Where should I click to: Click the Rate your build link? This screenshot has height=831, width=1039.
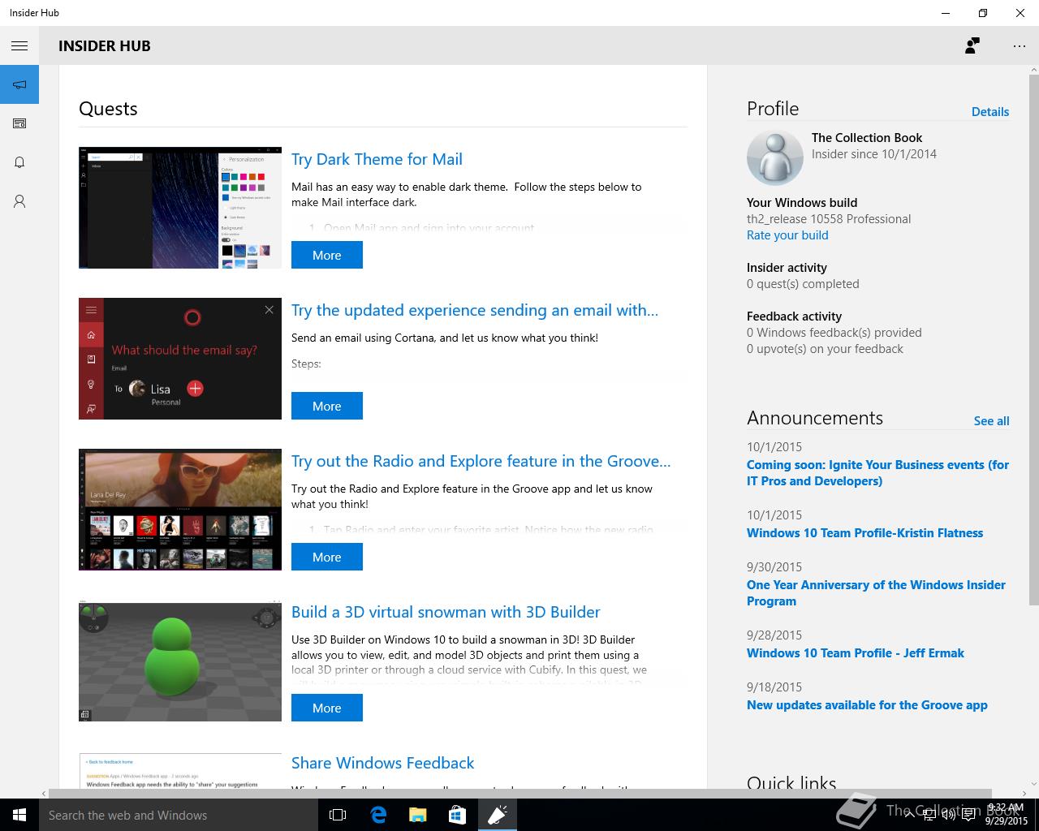tap(787, 235)
